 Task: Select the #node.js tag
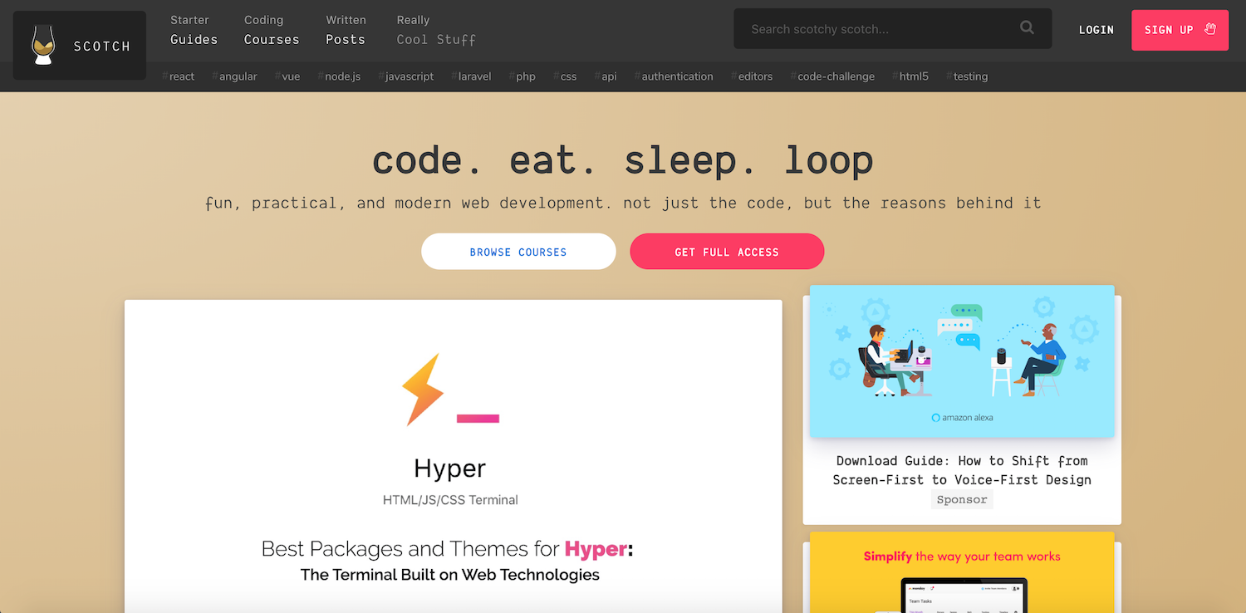339,76
